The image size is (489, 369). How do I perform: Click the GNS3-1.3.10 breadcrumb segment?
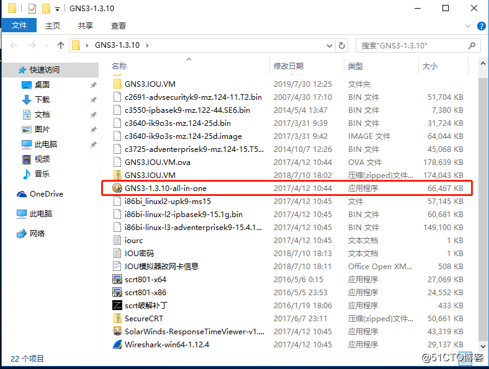coord(117,45)
